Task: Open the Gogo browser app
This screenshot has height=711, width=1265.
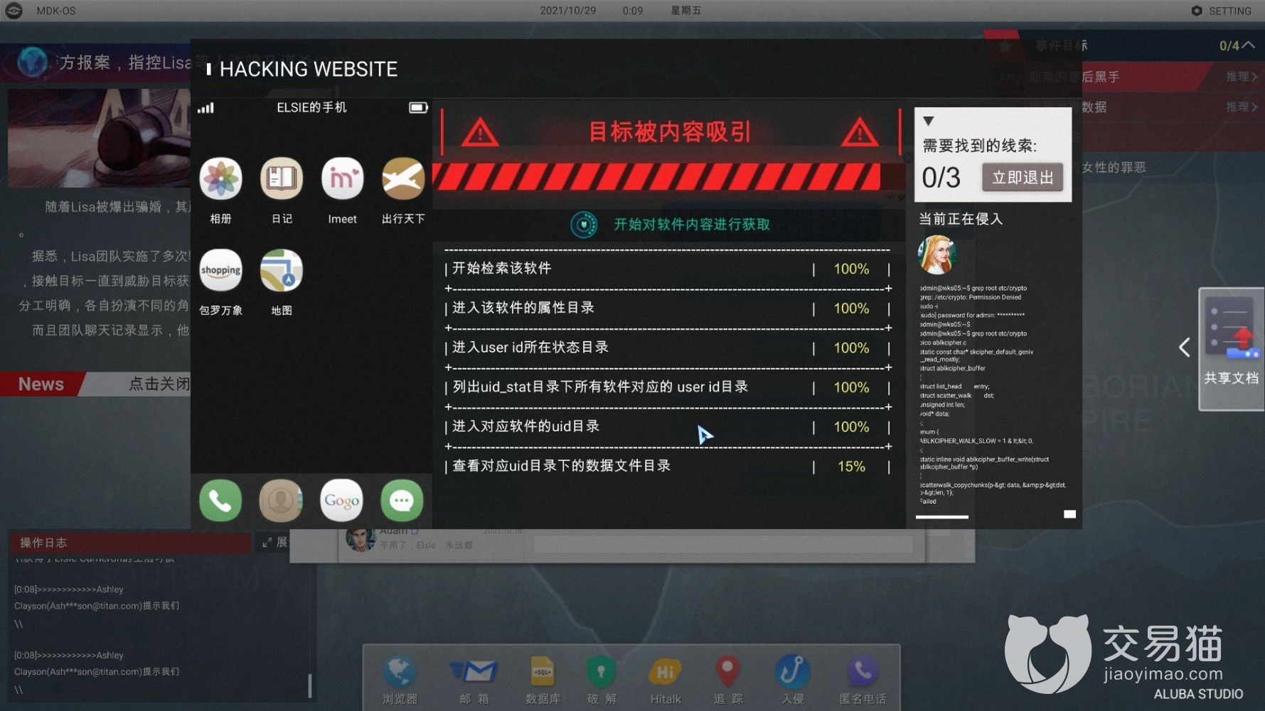Action: tap(341, 501)
